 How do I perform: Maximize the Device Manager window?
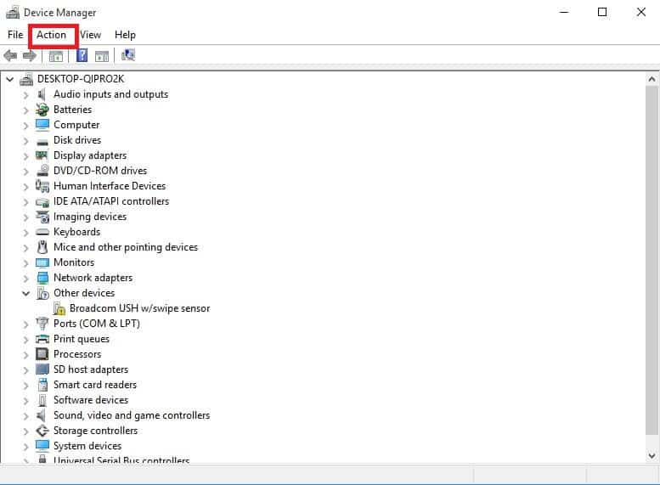point(602,12)
